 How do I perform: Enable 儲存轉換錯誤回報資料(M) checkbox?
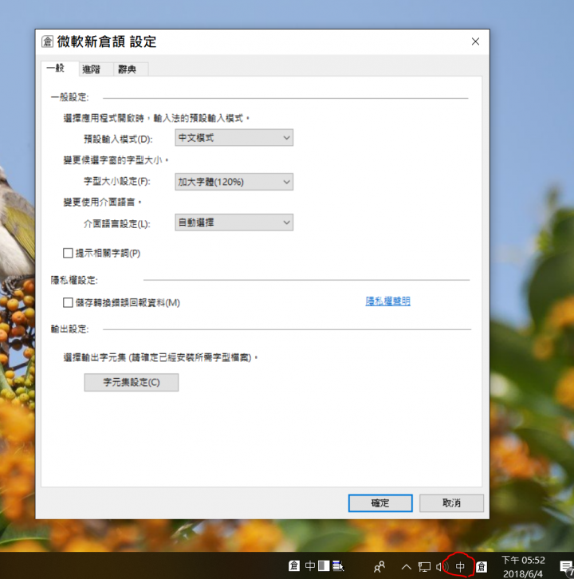68,303
